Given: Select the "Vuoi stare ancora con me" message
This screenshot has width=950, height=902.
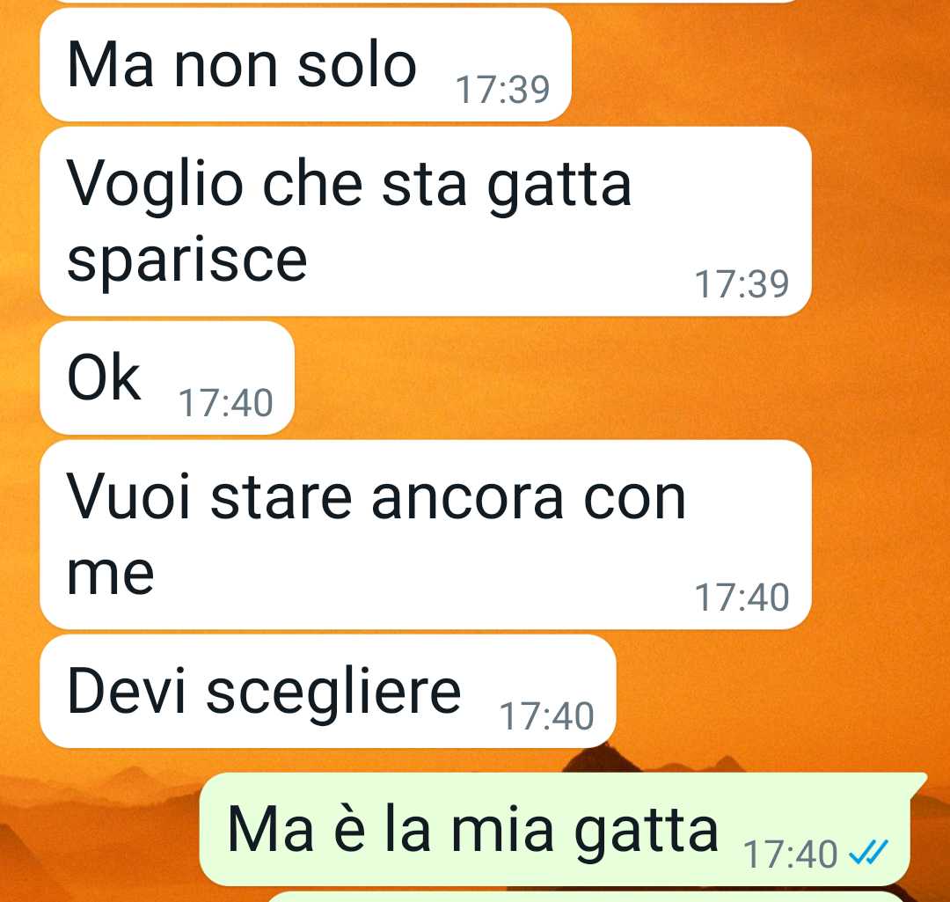Looking at the screenshot, I should pos(426,535).
